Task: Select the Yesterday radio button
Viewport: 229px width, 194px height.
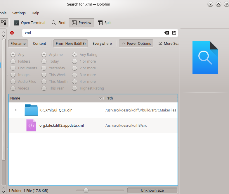Action: click(44, 68)
